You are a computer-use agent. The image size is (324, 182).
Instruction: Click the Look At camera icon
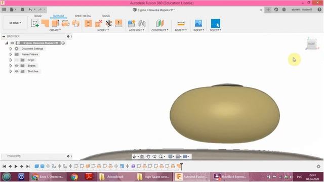(142, 157)
